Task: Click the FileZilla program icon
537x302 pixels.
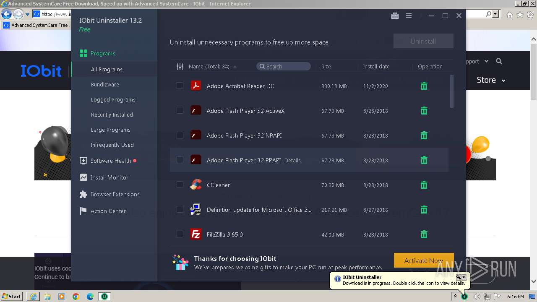Action: pos(196,234)
